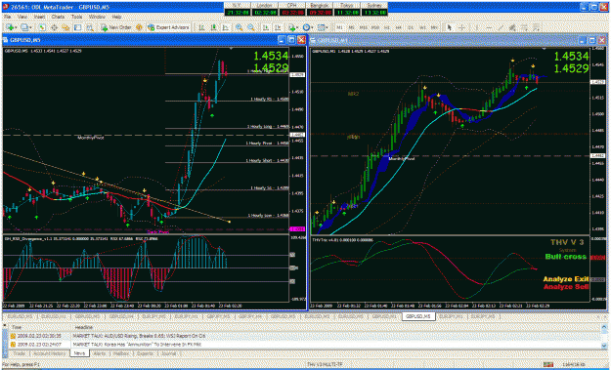
Task: Select the Horizontal Line drawing tool
Action: (489, 27)
